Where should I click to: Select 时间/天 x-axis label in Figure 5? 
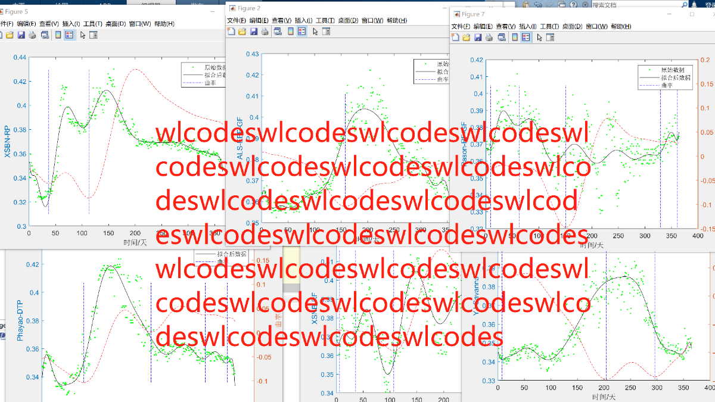(135, 243)
